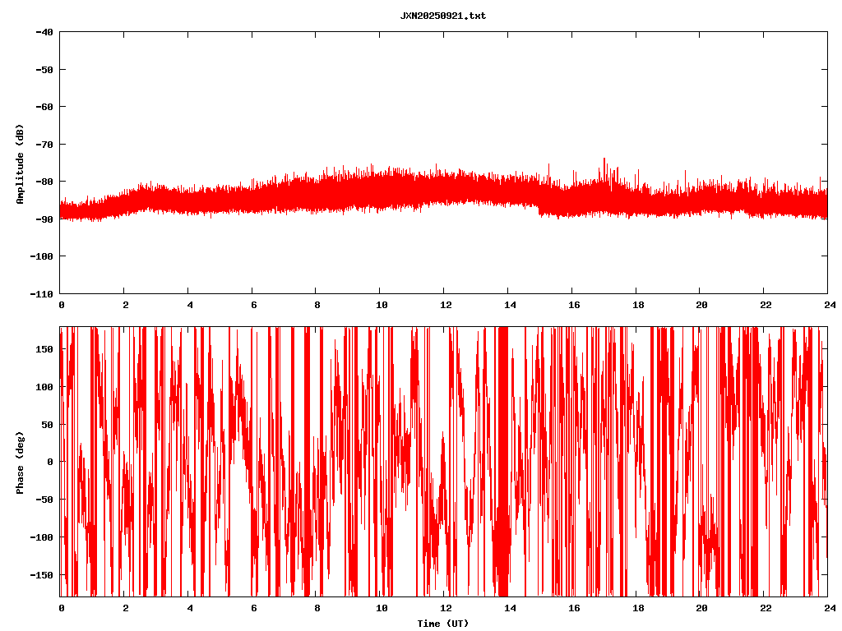The image size is (842, 631).
Task: Click the Amplitude (dB) axis label
Action: (x=19, y=164)
